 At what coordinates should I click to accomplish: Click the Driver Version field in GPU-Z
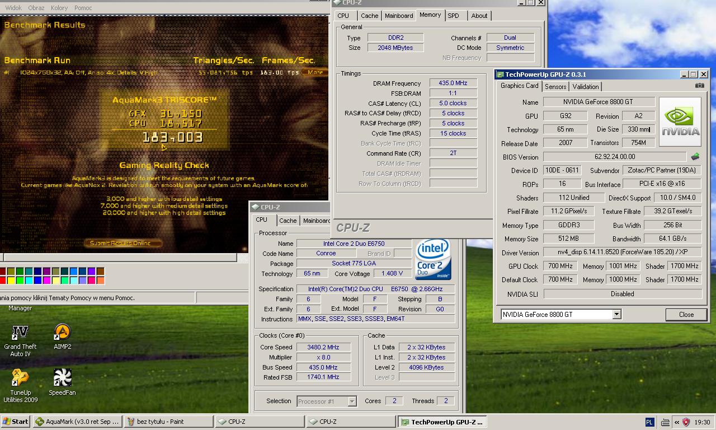pyautogui.click(x=623, y=253)
